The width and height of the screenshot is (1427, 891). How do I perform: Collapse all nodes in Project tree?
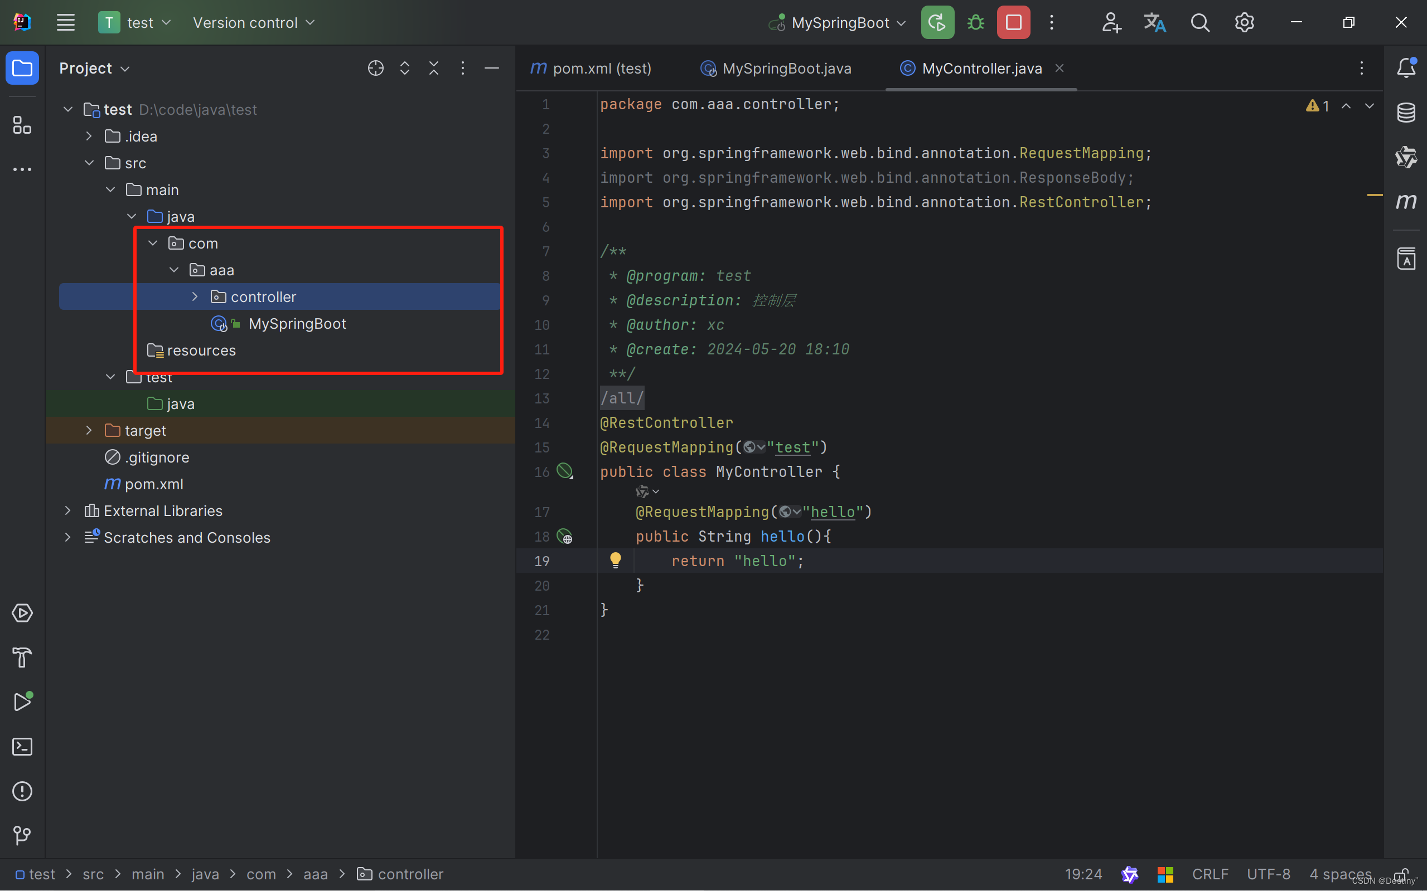[x=434, y=68]
